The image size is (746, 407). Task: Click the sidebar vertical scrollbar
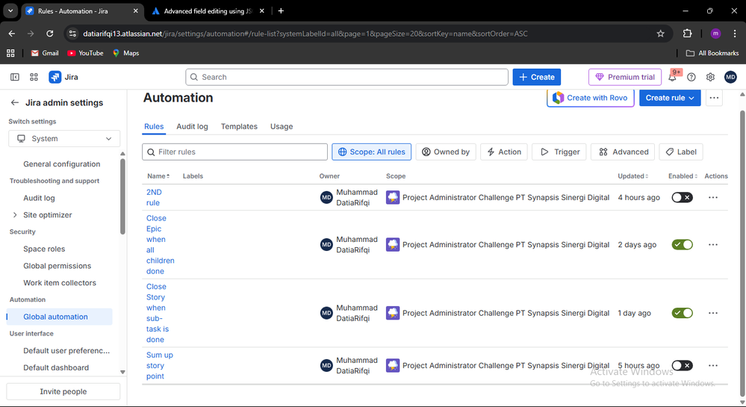click(x=122, y=196)
